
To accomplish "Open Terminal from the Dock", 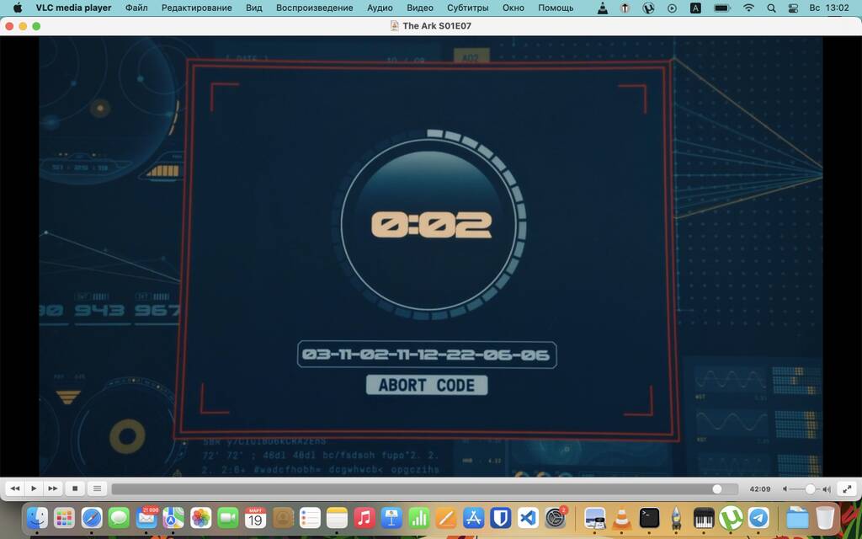I will click(x=649, y=518).
